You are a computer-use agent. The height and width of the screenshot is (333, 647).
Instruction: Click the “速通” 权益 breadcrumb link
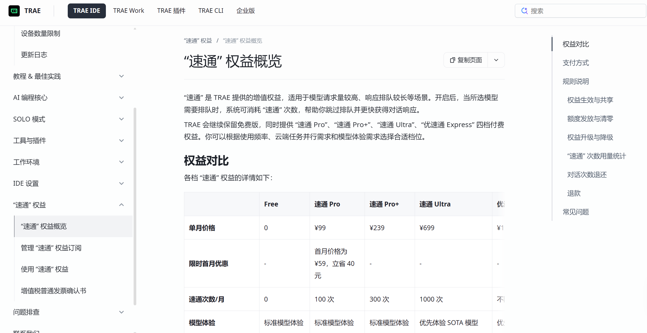[x=198, y=41]
